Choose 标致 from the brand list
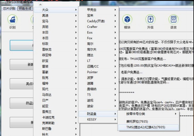This screenshot has height=136, width=194. tap(56, 44)
